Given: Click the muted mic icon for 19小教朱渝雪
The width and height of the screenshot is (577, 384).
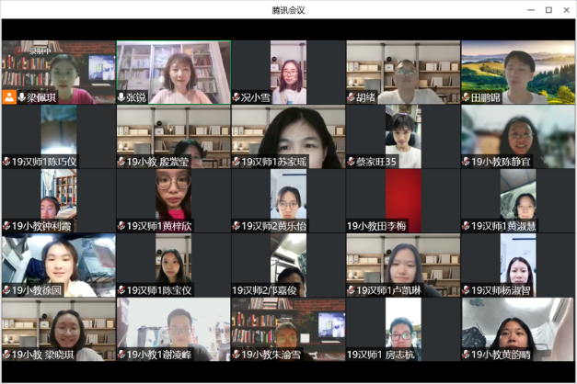Looking at the screenshot, I should [x=236, y=355].
